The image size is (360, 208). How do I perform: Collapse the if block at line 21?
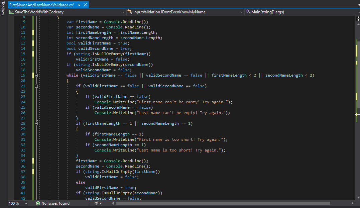[x=36, y=86]
